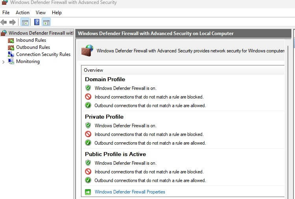Screen dimensions: 295x199
Task: Toggle the Show/Hide Action Pane toolbar icon
Action: pyautogui.click(x=46, y=22)
